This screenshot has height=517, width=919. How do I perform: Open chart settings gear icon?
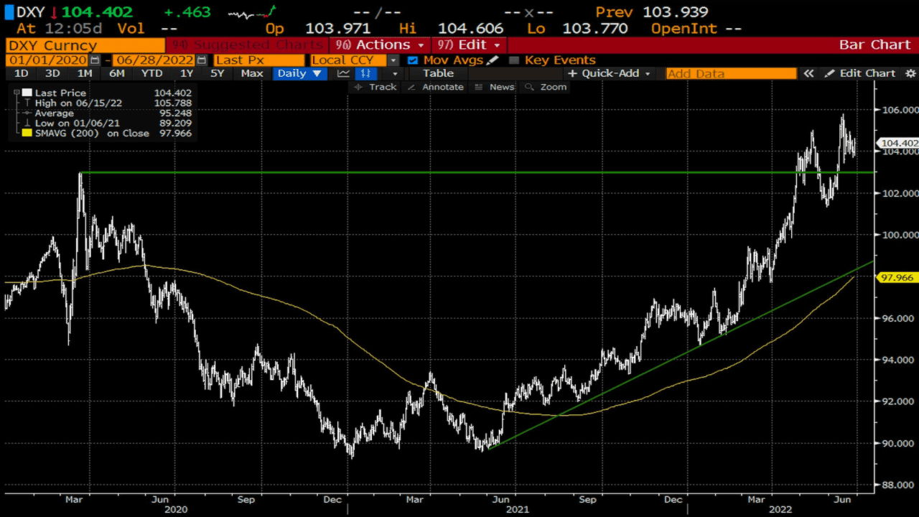[x=910, y=73]
